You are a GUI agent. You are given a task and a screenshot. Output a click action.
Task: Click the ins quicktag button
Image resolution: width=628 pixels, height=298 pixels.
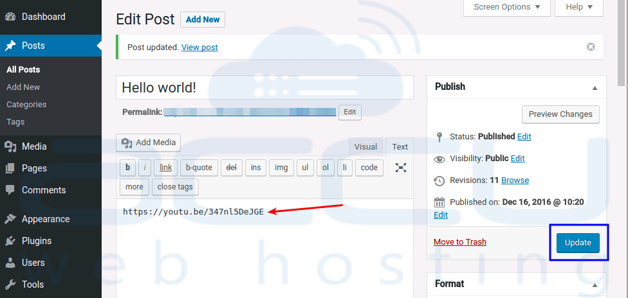pos(255,168)
